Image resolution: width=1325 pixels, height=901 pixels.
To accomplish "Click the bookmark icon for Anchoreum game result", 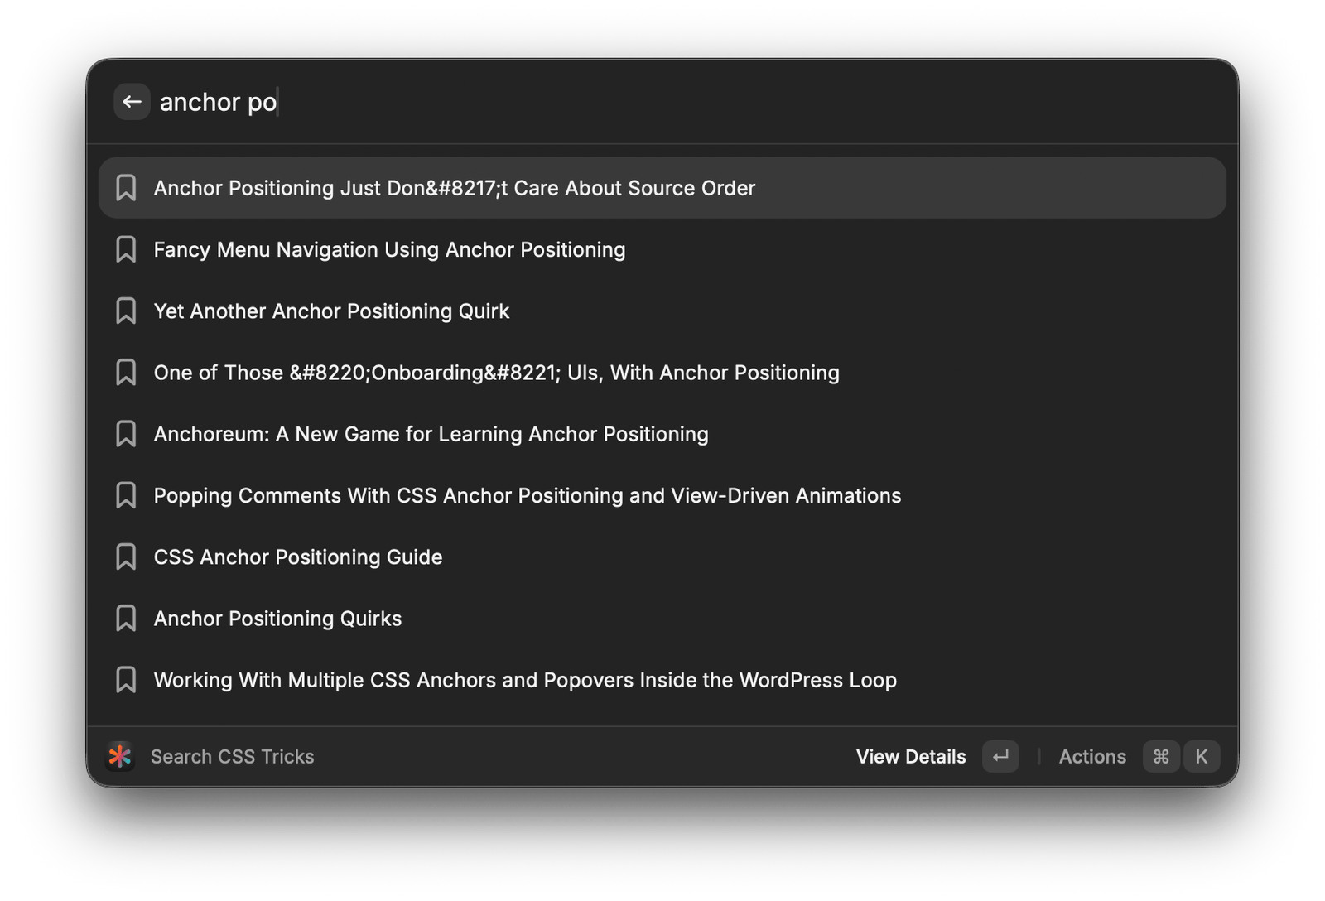I will (x=126, y=433).
